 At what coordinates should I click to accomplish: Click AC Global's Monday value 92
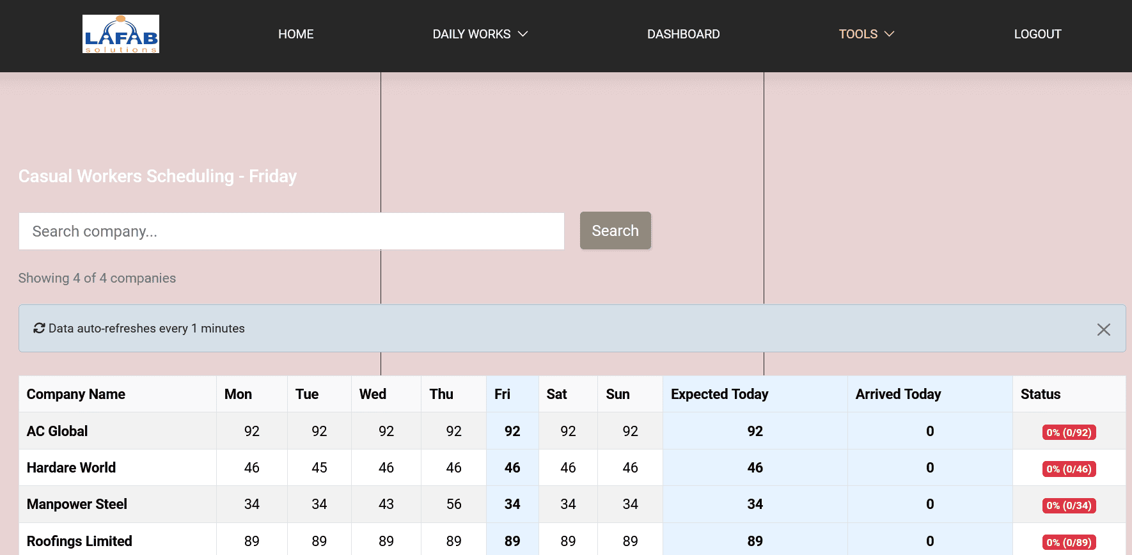tap(252, 431)
